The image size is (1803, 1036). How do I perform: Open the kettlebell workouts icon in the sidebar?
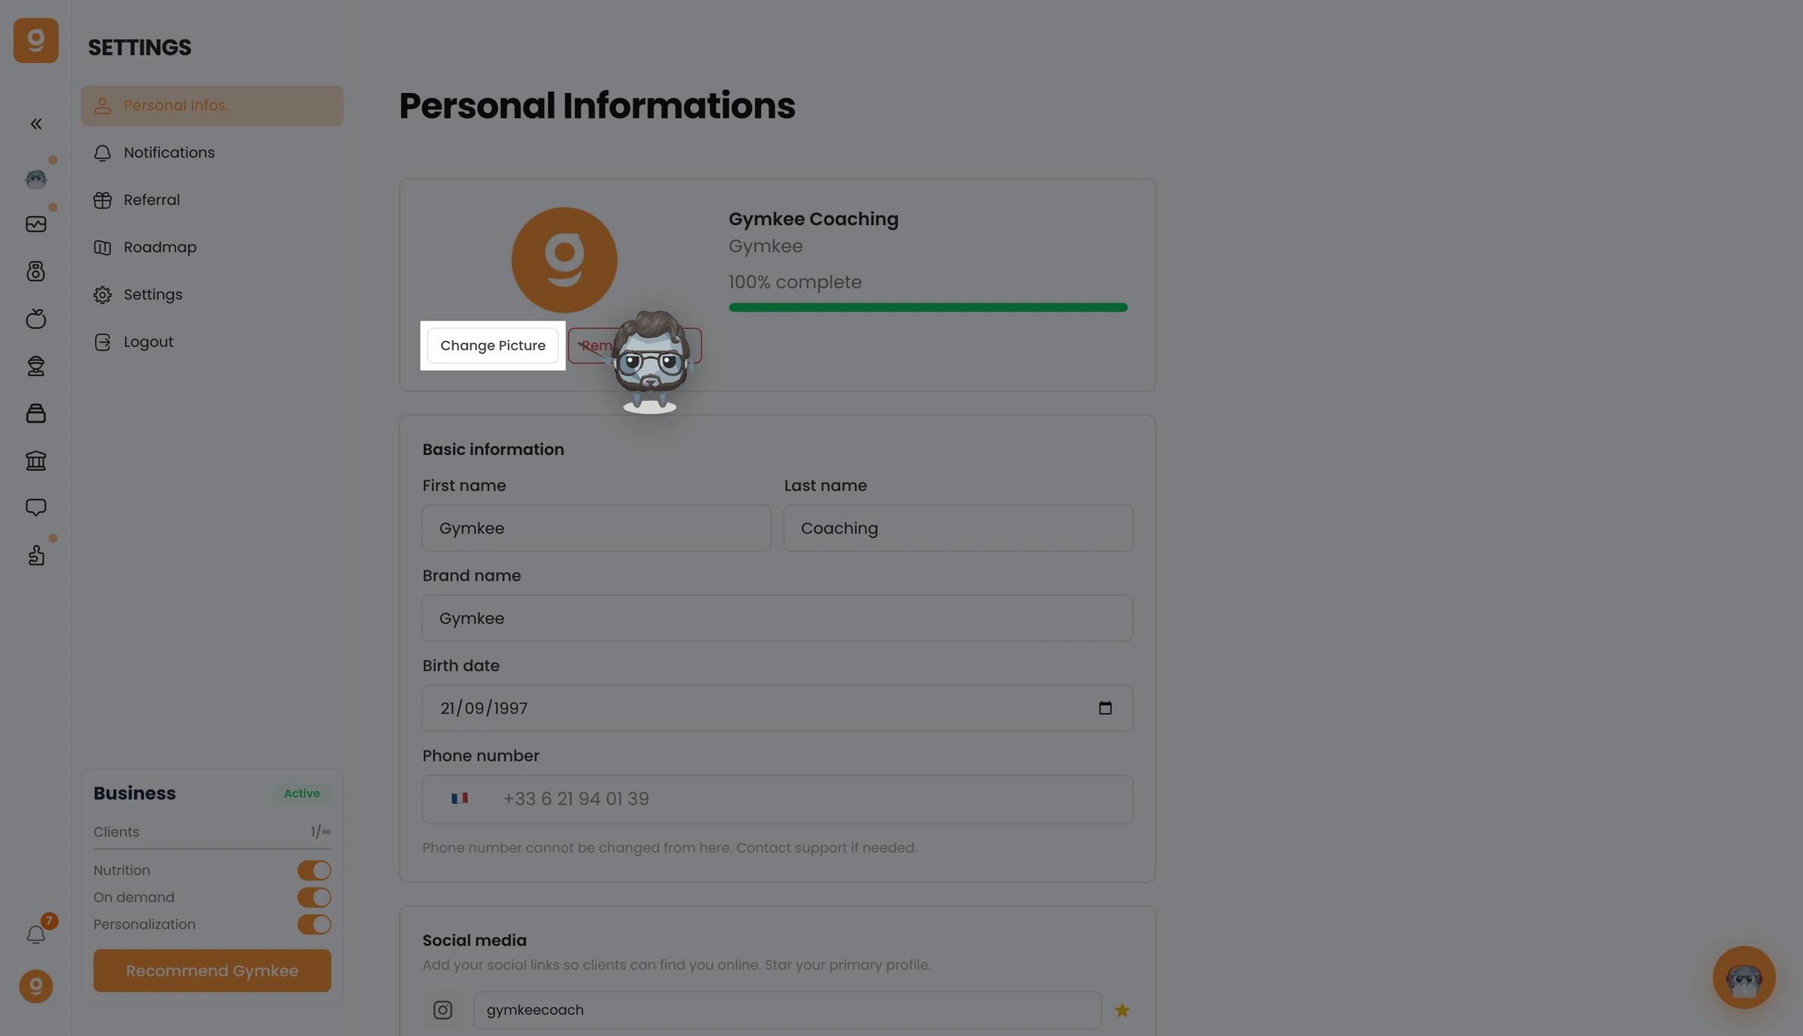pyautogui.click(x=36, y=271)
